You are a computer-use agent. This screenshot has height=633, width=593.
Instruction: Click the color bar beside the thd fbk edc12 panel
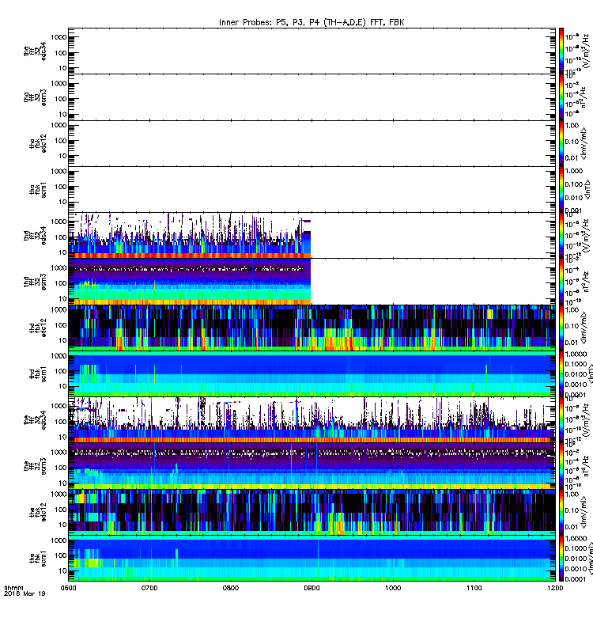point(561,328)
